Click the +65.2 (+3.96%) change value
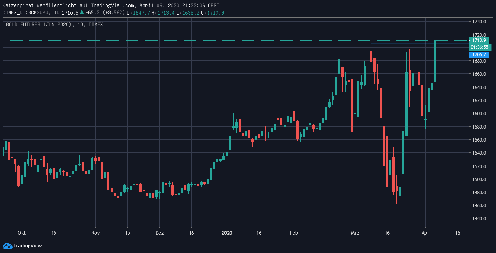Viewport: 496px width, 253px height. 105,13
